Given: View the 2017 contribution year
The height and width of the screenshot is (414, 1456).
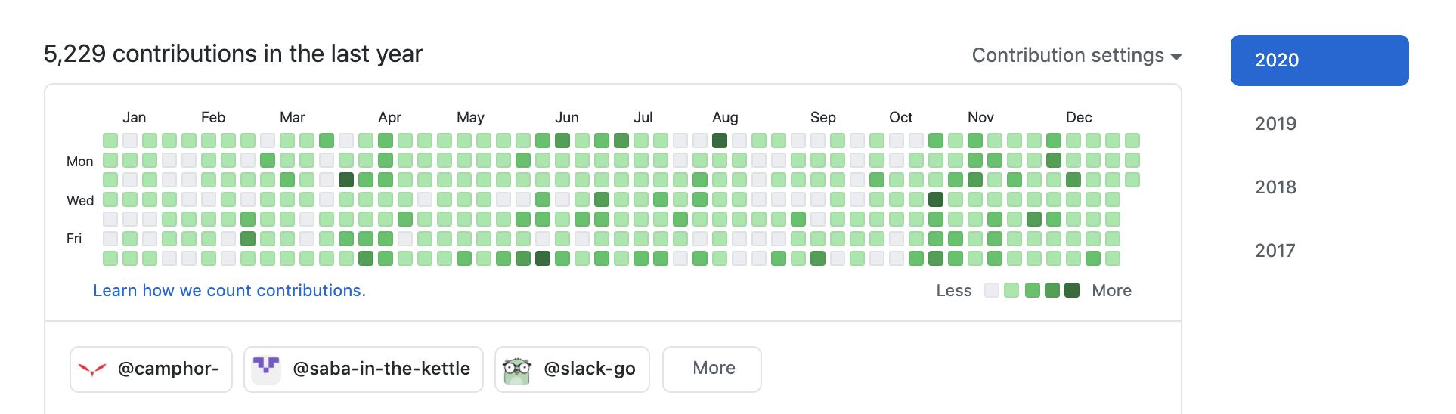Looking at the screenshot, I should point(1275,251).
